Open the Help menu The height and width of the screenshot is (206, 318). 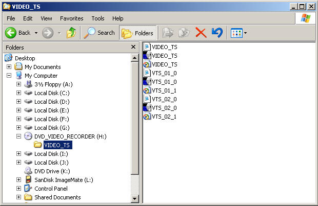118,18
